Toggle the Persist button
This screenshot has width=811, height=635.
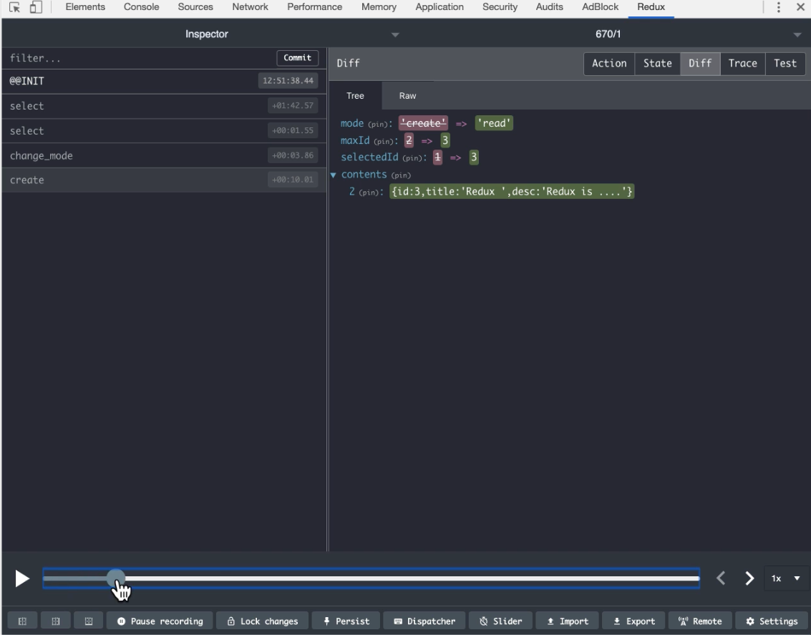[346, 621]
